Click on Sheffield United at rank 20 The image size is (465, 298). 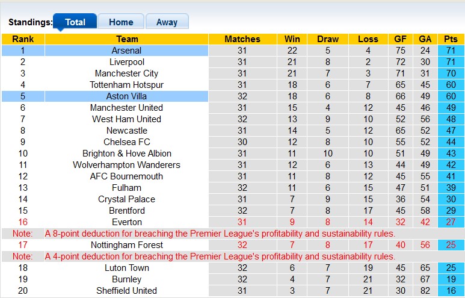point(127,291)
